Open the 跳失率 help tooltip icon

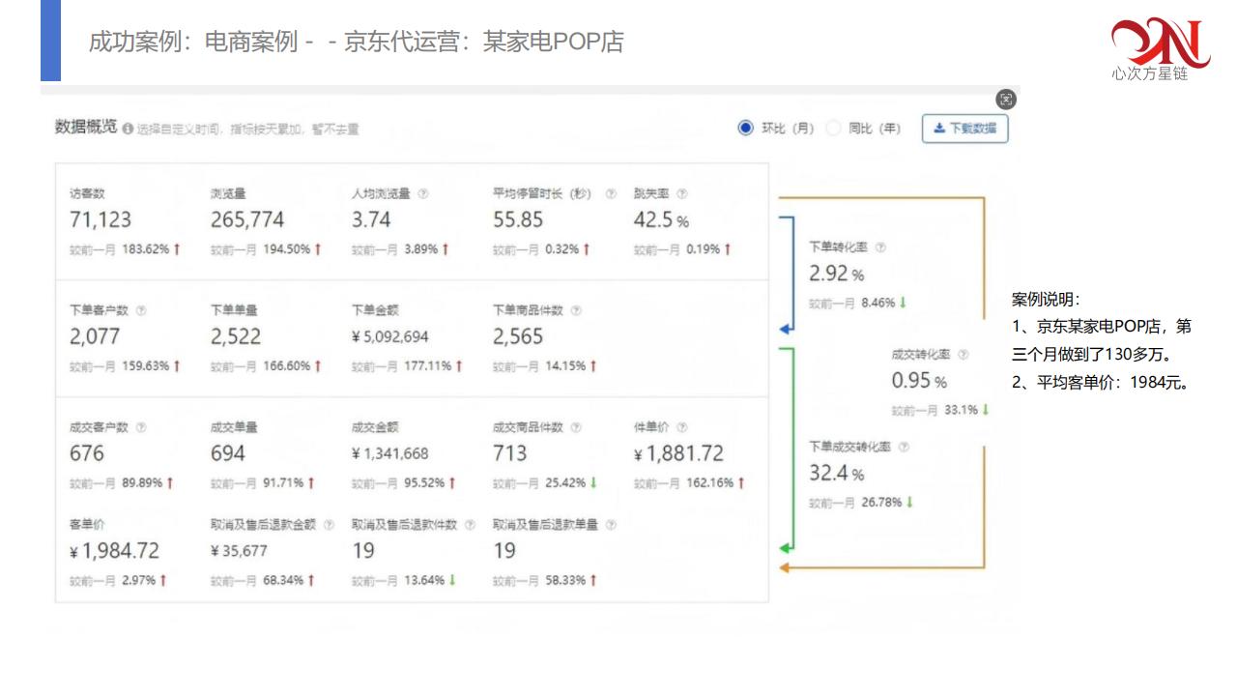click(x=681, y=193)
